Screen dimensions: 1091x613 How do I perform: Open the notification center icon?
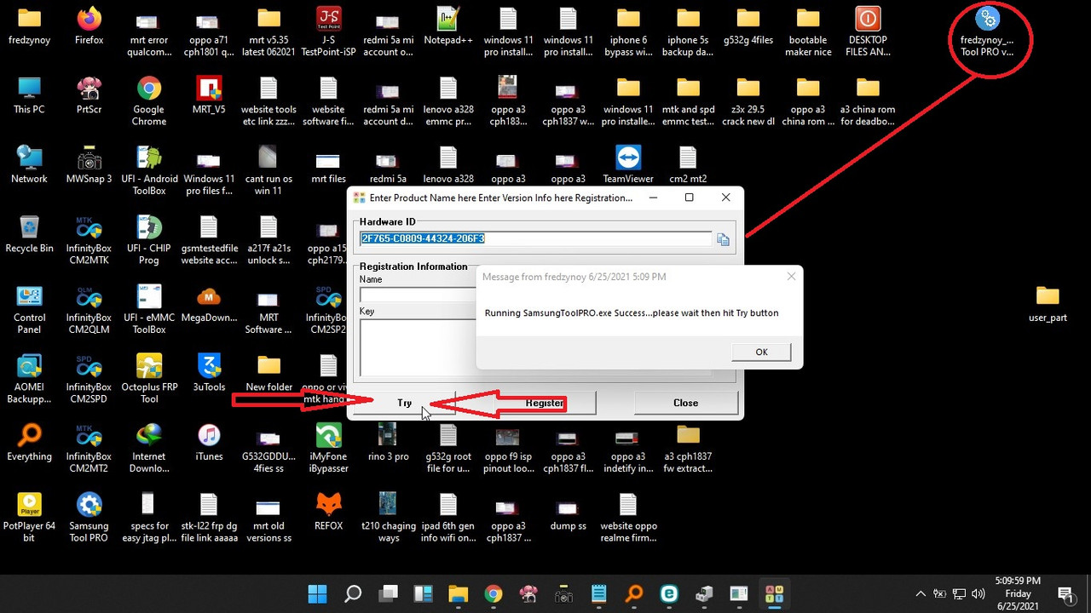click(1066, 593)
